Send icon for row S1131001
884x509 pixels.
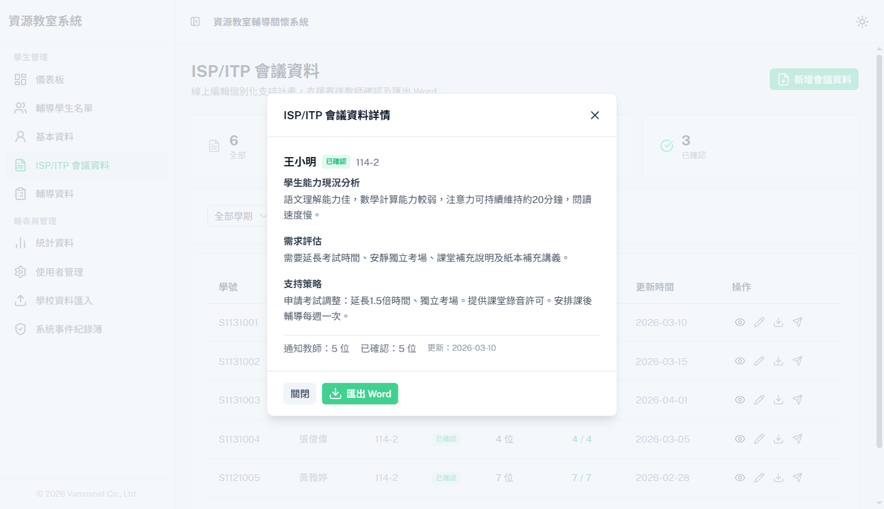pyautogui.click(x=798, y=322)
